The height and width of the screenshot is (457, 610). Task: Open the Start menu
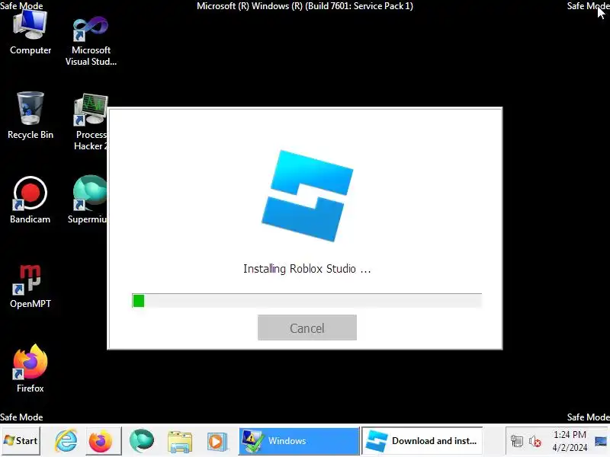pos(21,441)
